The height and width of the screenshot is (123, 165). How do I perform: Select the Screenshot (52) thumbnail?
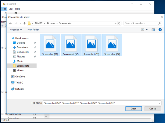71,45
